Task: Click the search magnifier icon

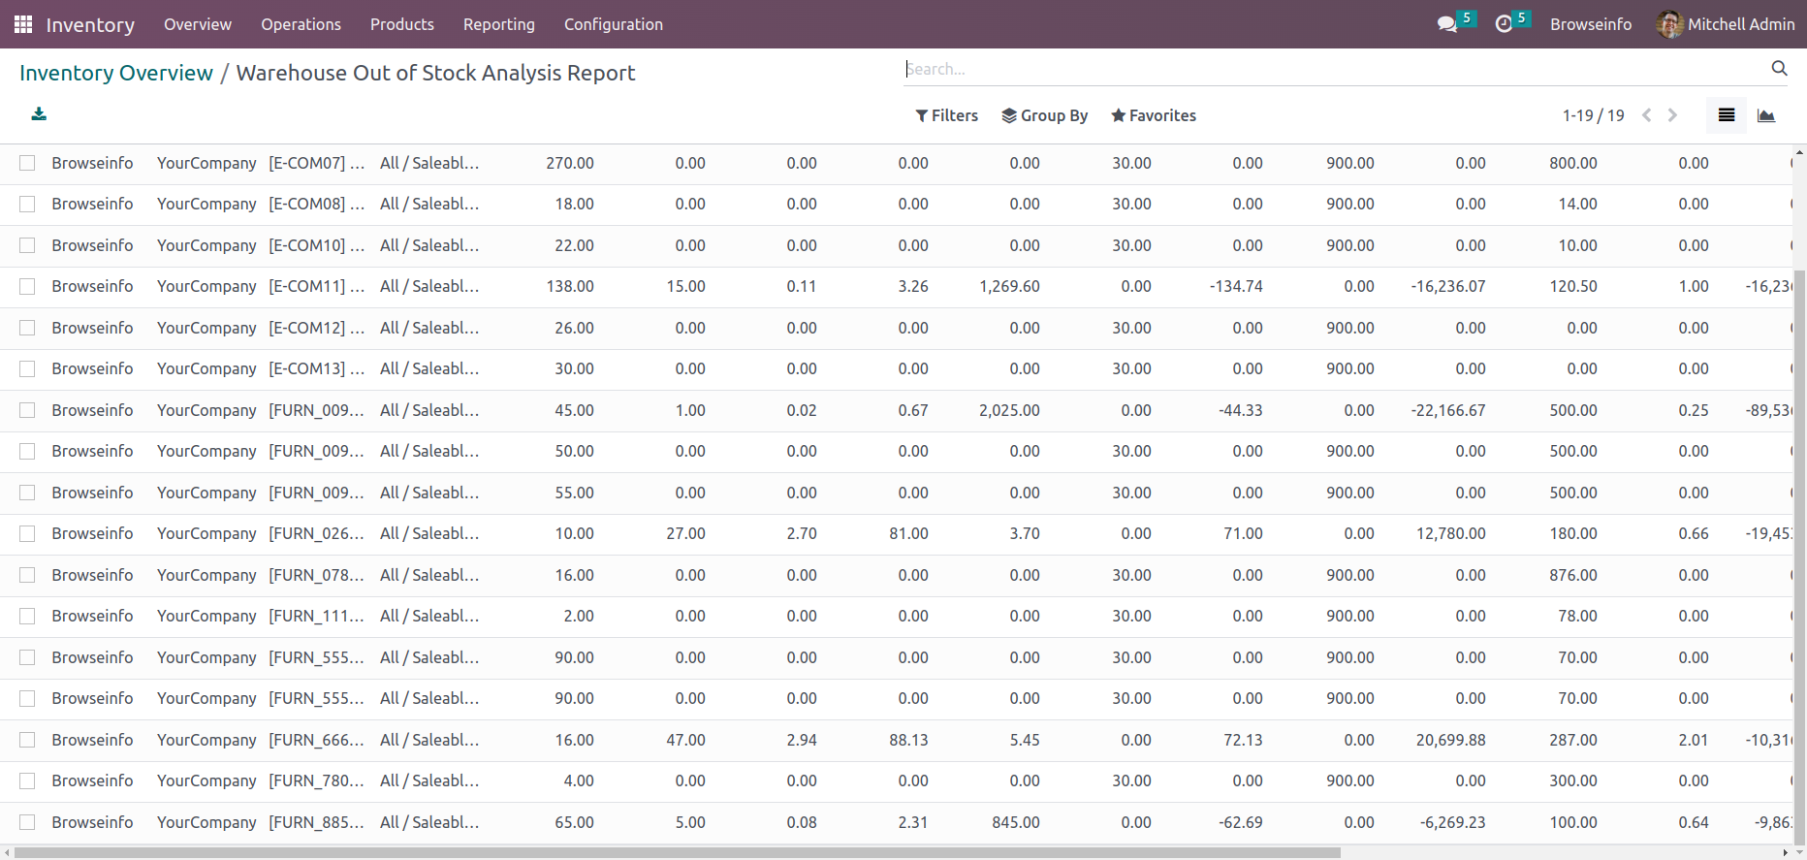Action: [1779, 68]
